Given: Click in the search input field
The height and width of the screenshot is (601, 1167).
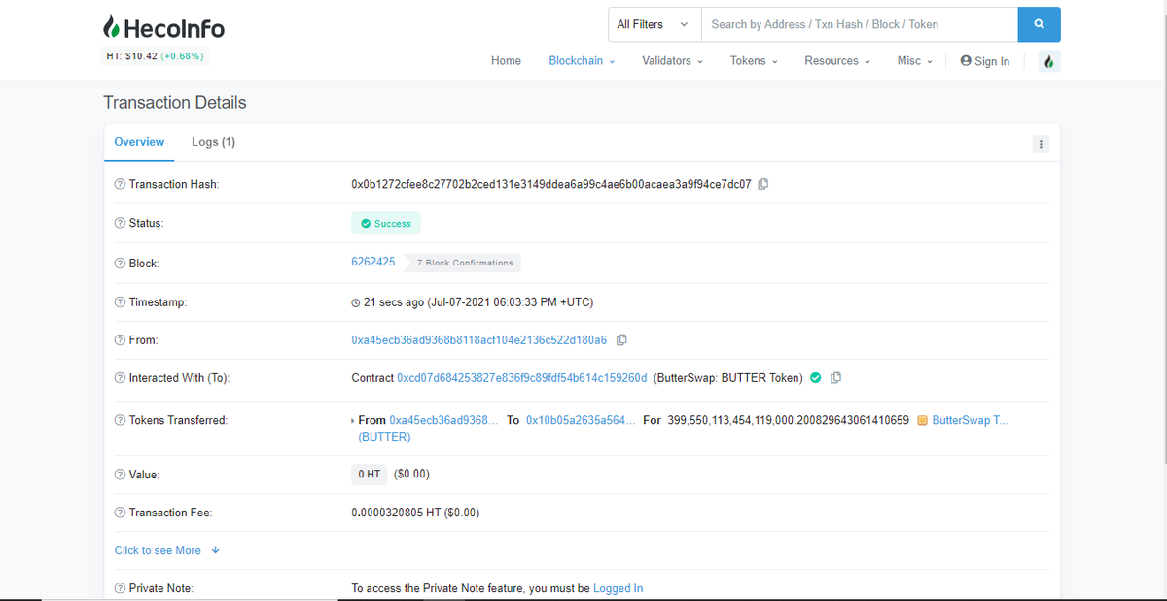Looking at the screenshot, I should point(860,24).
